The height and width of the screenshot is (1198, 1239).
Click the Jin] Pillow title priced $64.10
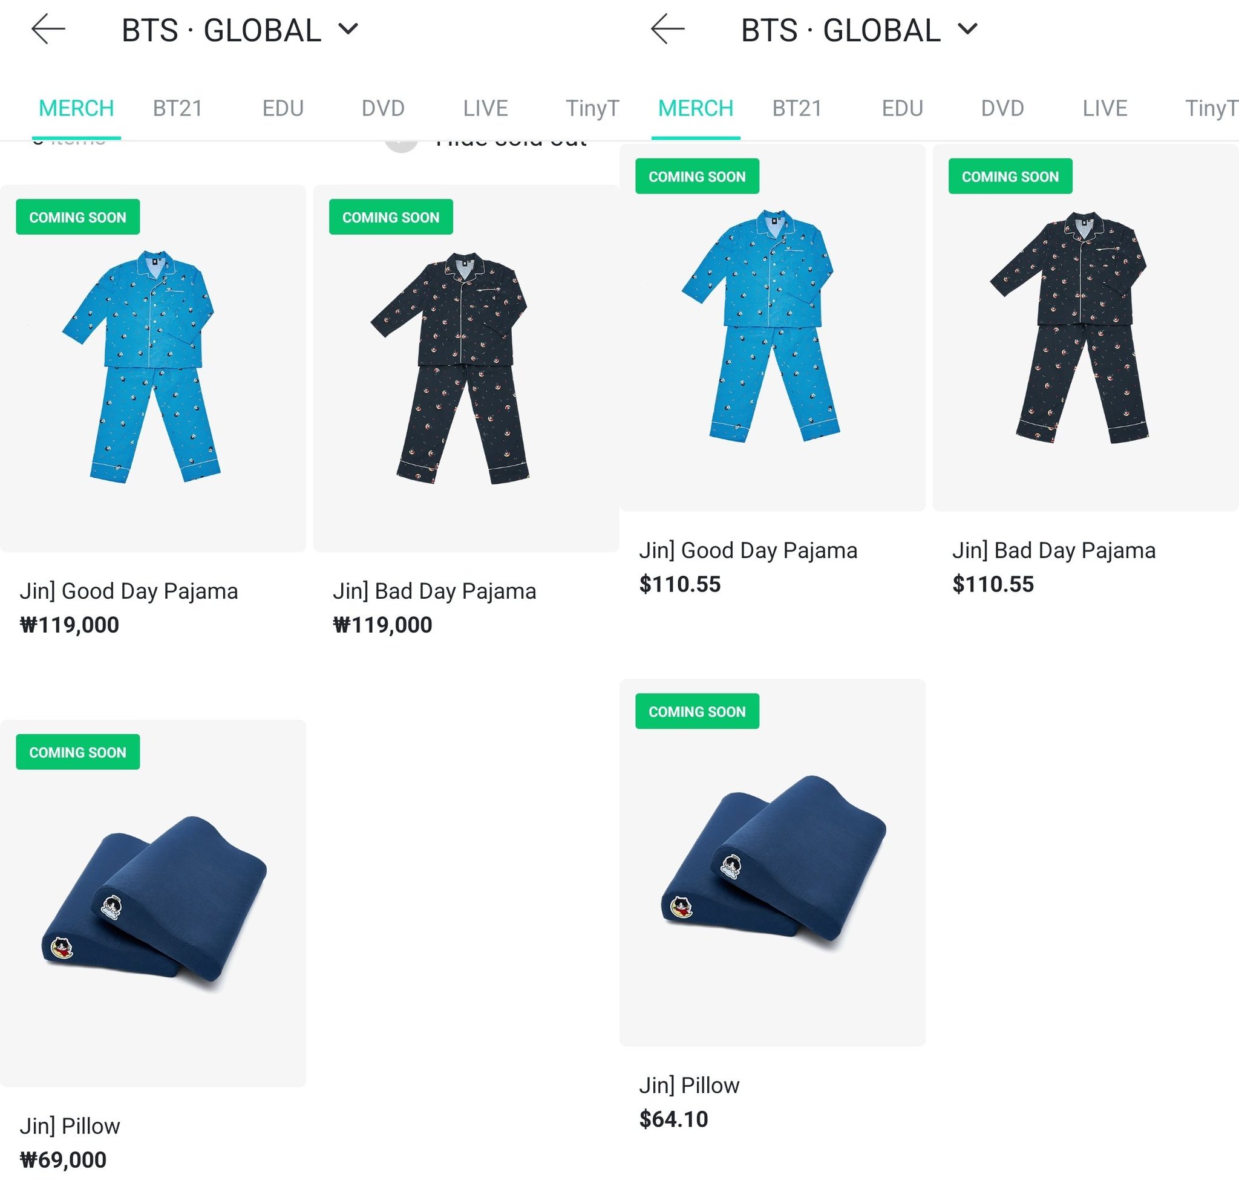689,1086
